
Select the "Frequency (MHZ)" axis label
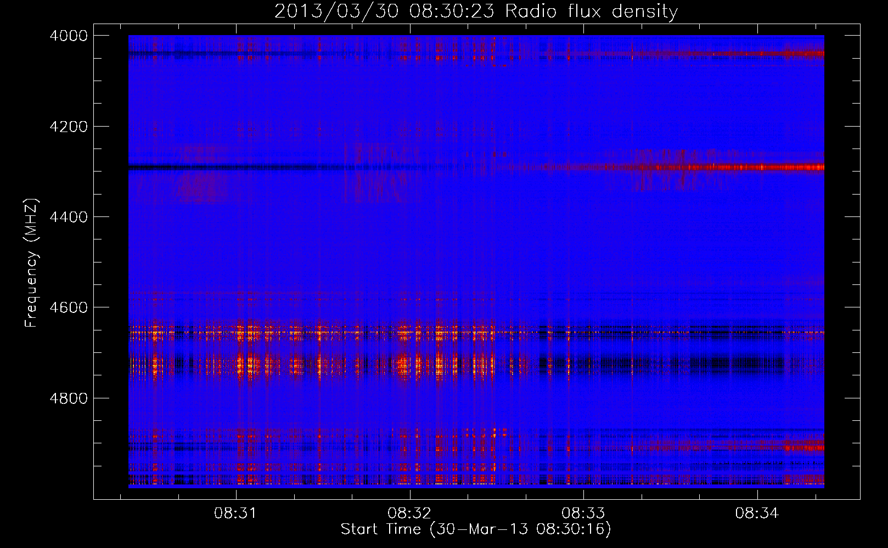(x=32, y=263)
